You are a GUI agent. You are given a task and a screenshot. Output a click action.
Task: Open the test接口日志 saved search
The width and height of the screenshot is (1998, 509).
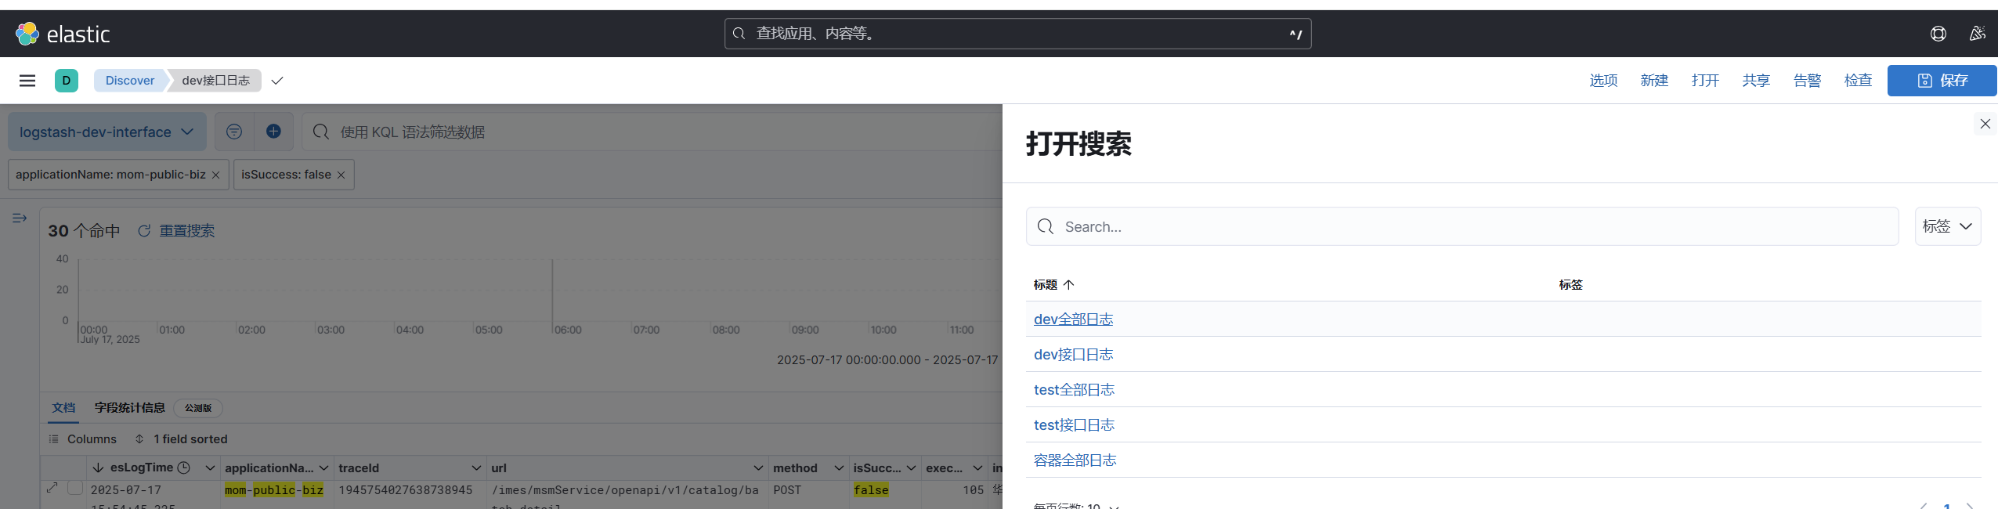click(1074, 425)
